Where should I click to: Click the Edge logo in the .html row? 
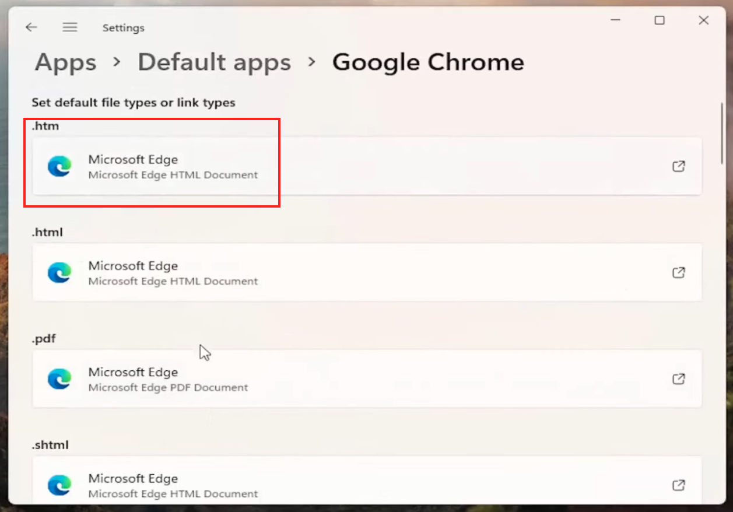(59, 272)
